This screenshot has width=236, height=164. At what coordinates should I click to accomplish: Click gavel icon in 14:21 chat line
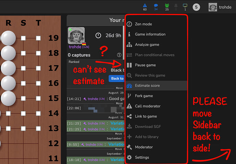click(85, 99)
